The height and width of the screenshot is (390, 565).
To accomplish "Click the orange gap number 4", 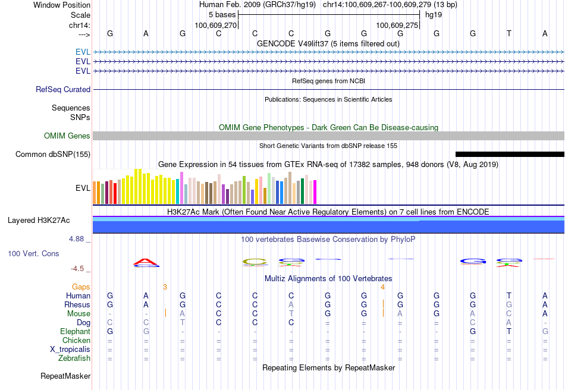I will coord(382,287).
